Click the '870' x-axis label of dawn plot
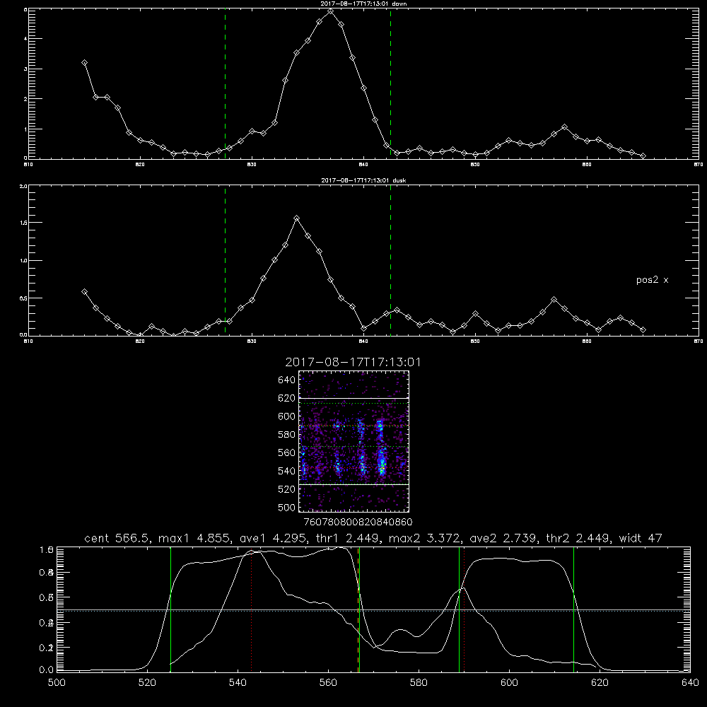This screenshot has width=707, height=707. [x=698, y=165]
